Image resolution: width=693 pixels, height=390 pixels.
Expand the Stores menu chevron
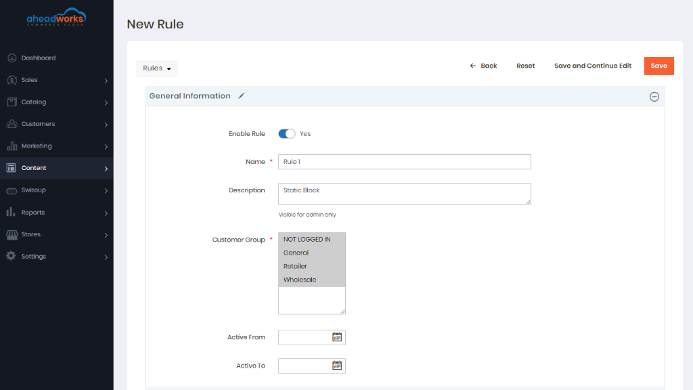(106, 235)
